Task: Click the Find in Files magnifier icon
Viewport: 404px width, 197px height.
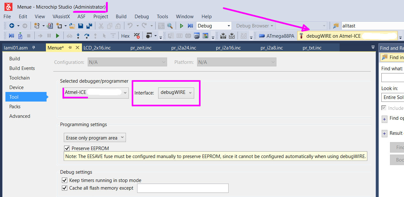Action: tap(170, 26)
